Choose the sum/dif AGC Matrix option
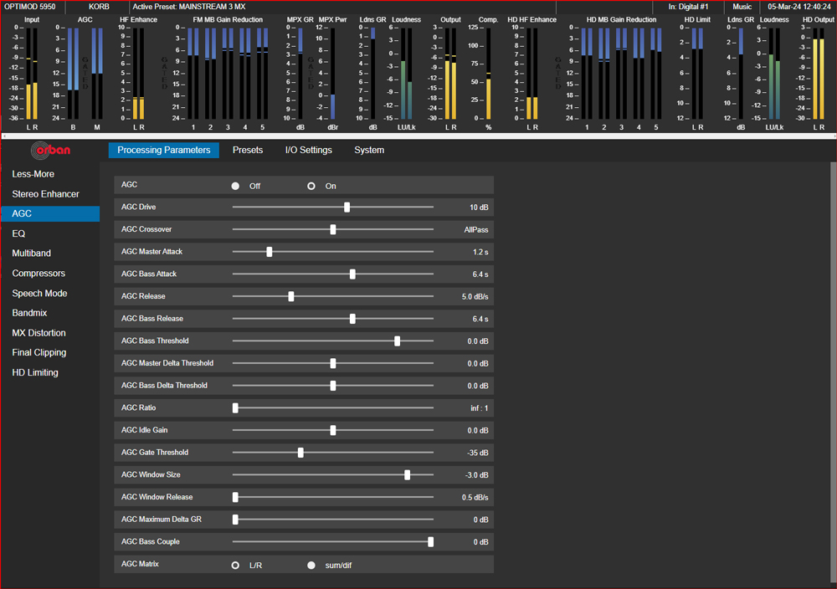837x589 pixels. point(311,565)
